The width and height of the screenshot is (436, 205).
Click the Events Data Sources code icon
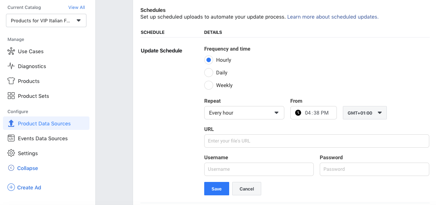[11, 138]
